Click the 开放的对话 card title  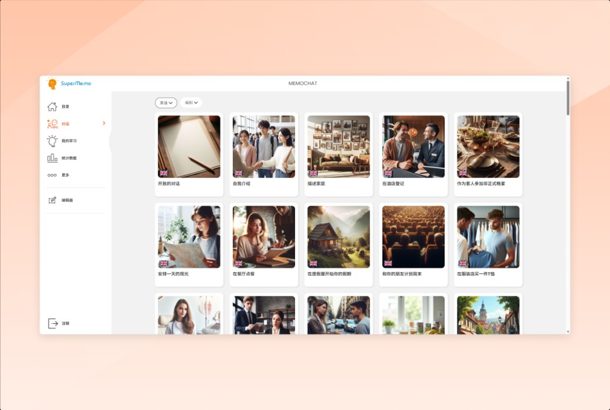[x=169, y=184]
